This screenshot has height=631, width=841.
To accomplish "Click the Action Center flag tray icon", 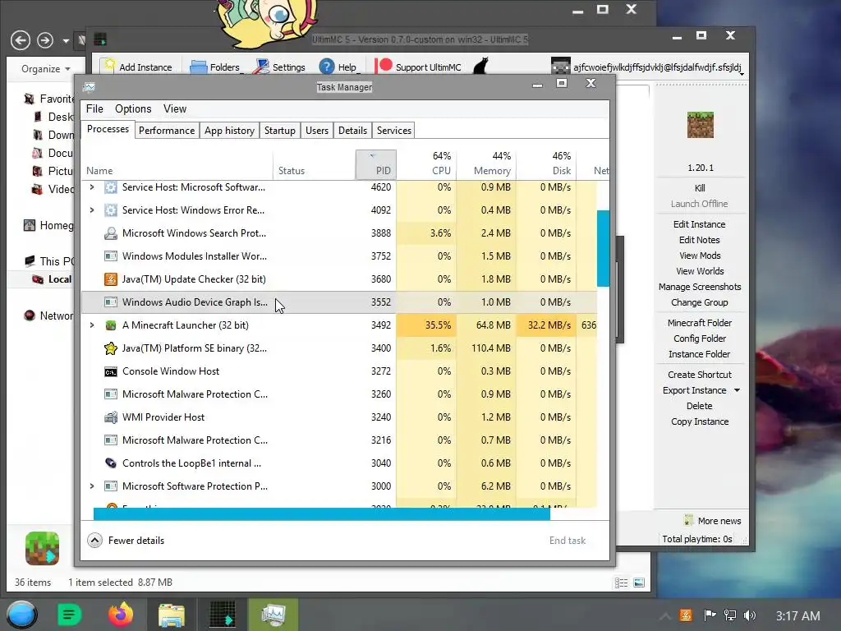I will point(709,615).
